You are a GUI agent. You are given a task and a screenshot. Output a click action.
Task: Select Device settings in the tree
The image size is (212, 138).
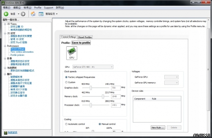click(x=18, y=49)
